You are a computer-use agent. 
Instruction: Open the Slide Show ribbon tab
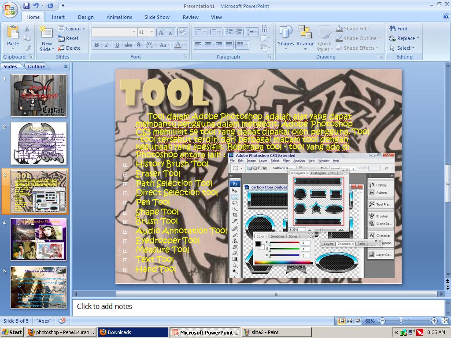(157, 17)
